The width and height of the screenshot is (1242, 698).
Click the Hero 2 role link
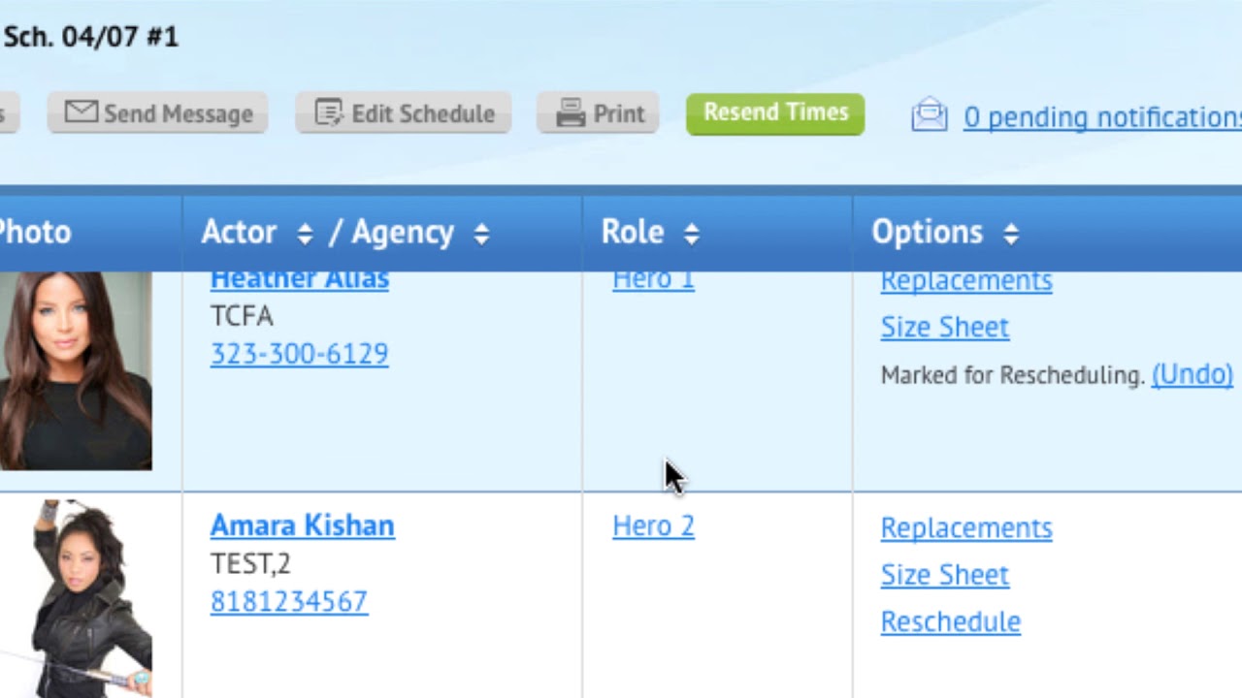click(653, 526)
